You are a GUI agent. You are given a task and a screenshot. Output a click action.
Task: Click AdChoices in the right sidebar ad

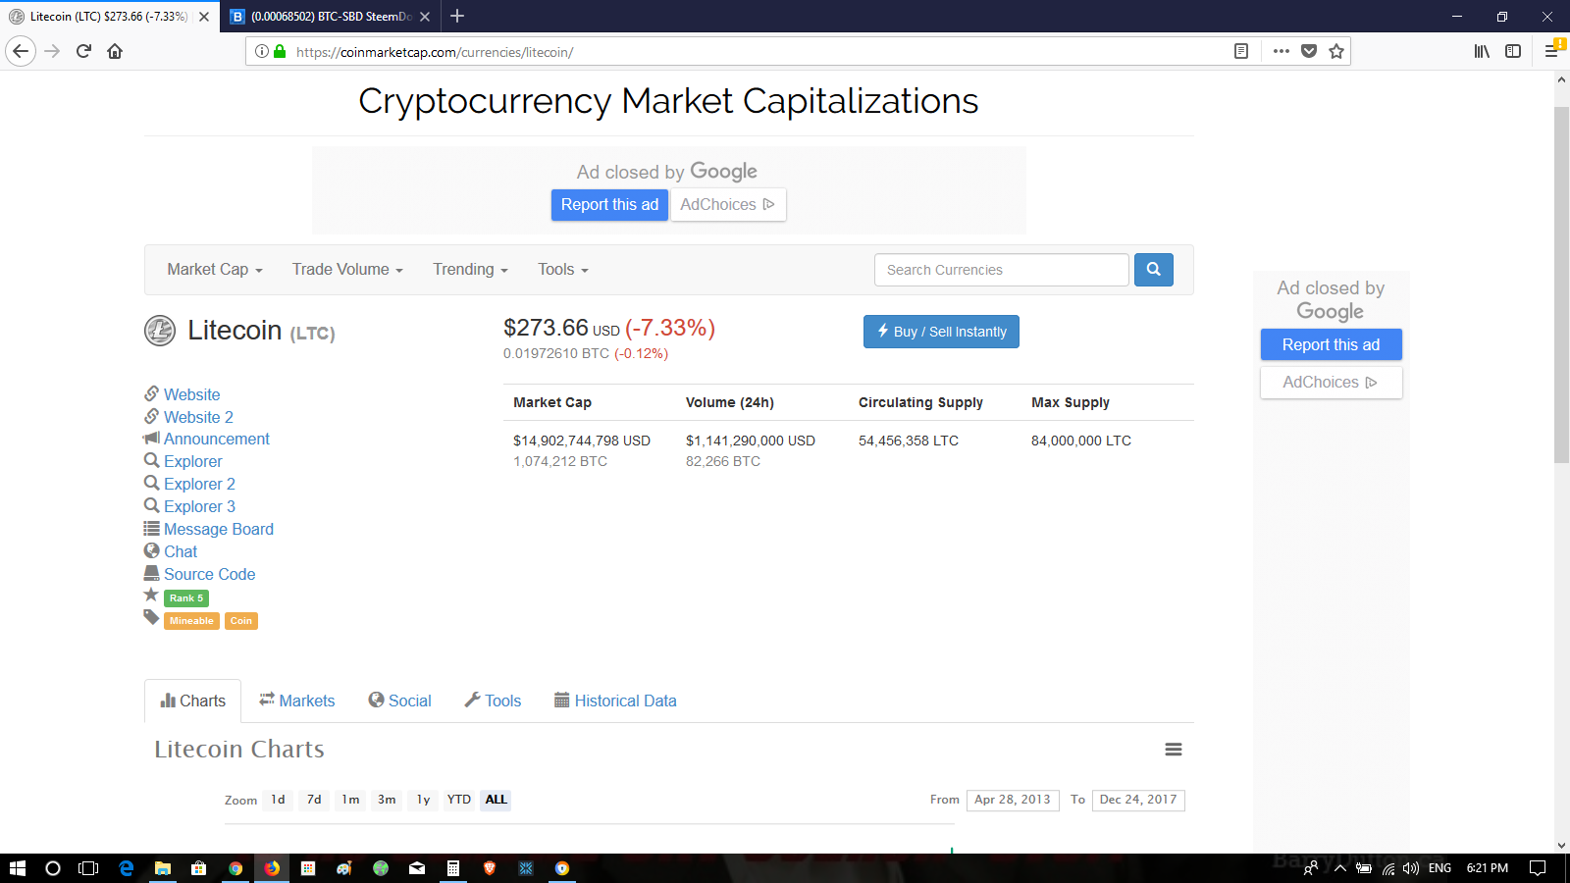(x=1331, y=383)
